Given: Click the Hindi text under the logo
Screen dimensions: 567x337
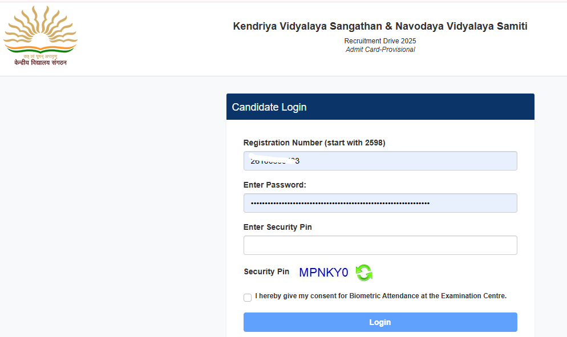Looking at the screenshot, I should (x=40, y=62).
